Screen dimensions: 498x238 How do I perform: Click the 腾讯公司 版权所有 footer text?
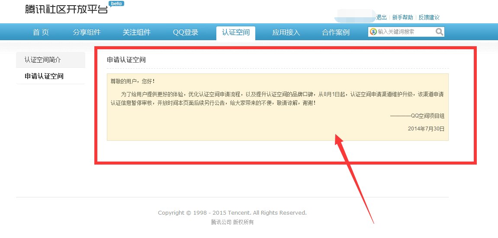coord(232,222)
